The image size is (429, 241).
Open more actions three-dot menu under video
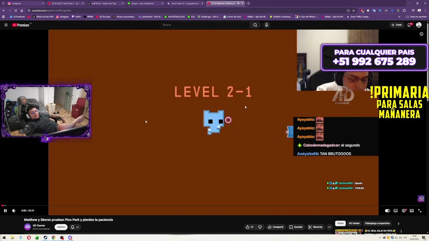[329, 227]
